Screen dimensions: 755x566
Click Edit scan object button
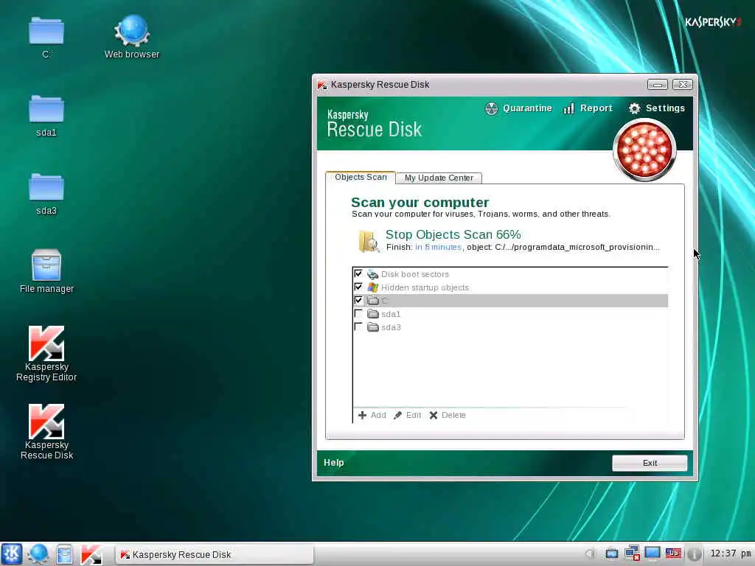407,415
